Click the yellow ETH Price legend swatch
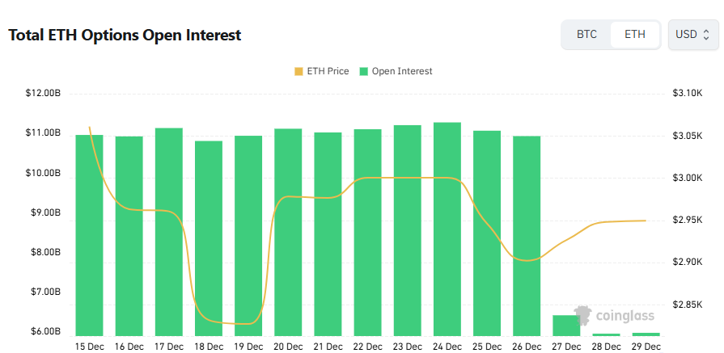This screenshot has width=724, height=353. (x=298, y=71)
